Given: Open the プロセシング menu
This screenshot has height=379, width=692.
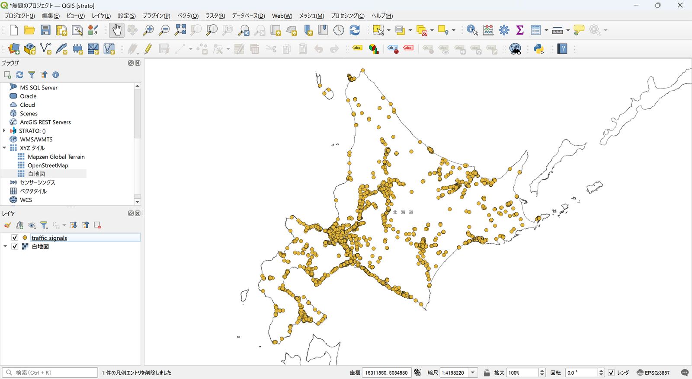Looking at the screenshot, I should (348, 16).
